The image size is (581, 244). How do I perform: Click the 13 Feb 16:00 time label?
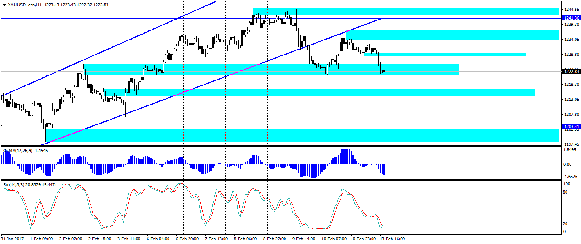tap(393, 239)
